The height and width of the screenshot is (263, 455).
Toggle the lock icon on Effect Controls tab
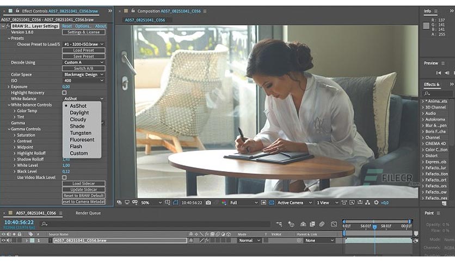pyautogui.click(x=17, y=11)
